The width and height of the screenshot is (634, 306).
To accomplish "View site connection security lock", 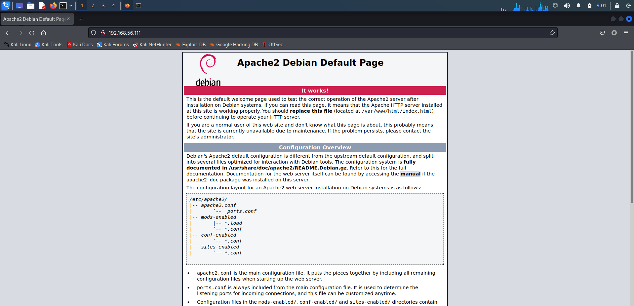I will point(103,33).
